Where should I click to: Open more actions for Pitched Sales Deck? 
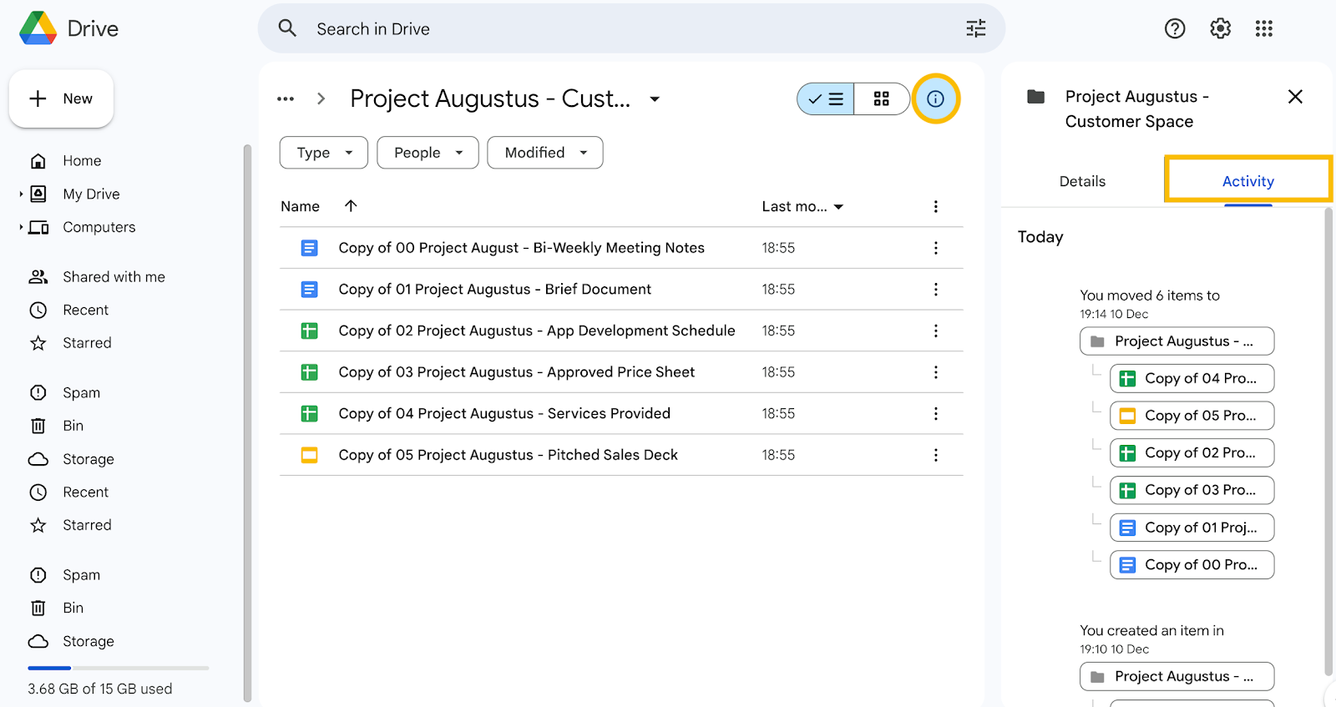point(935,455)
